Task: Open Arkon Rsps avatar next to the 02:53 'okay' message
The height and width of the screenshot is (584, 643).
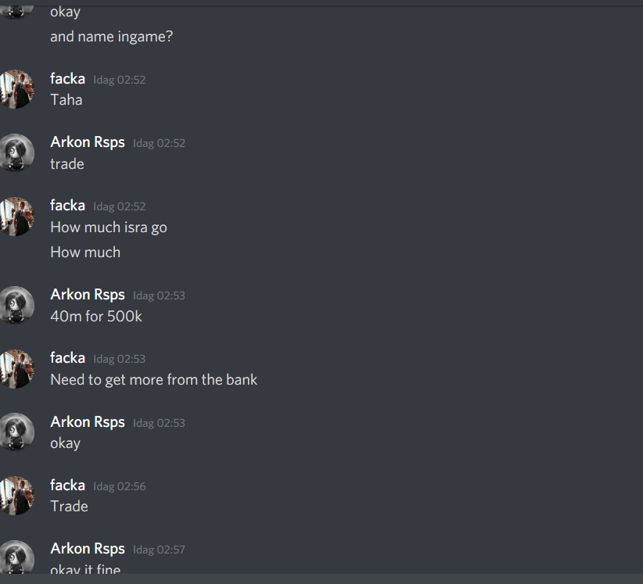Action: pos(16,432)
